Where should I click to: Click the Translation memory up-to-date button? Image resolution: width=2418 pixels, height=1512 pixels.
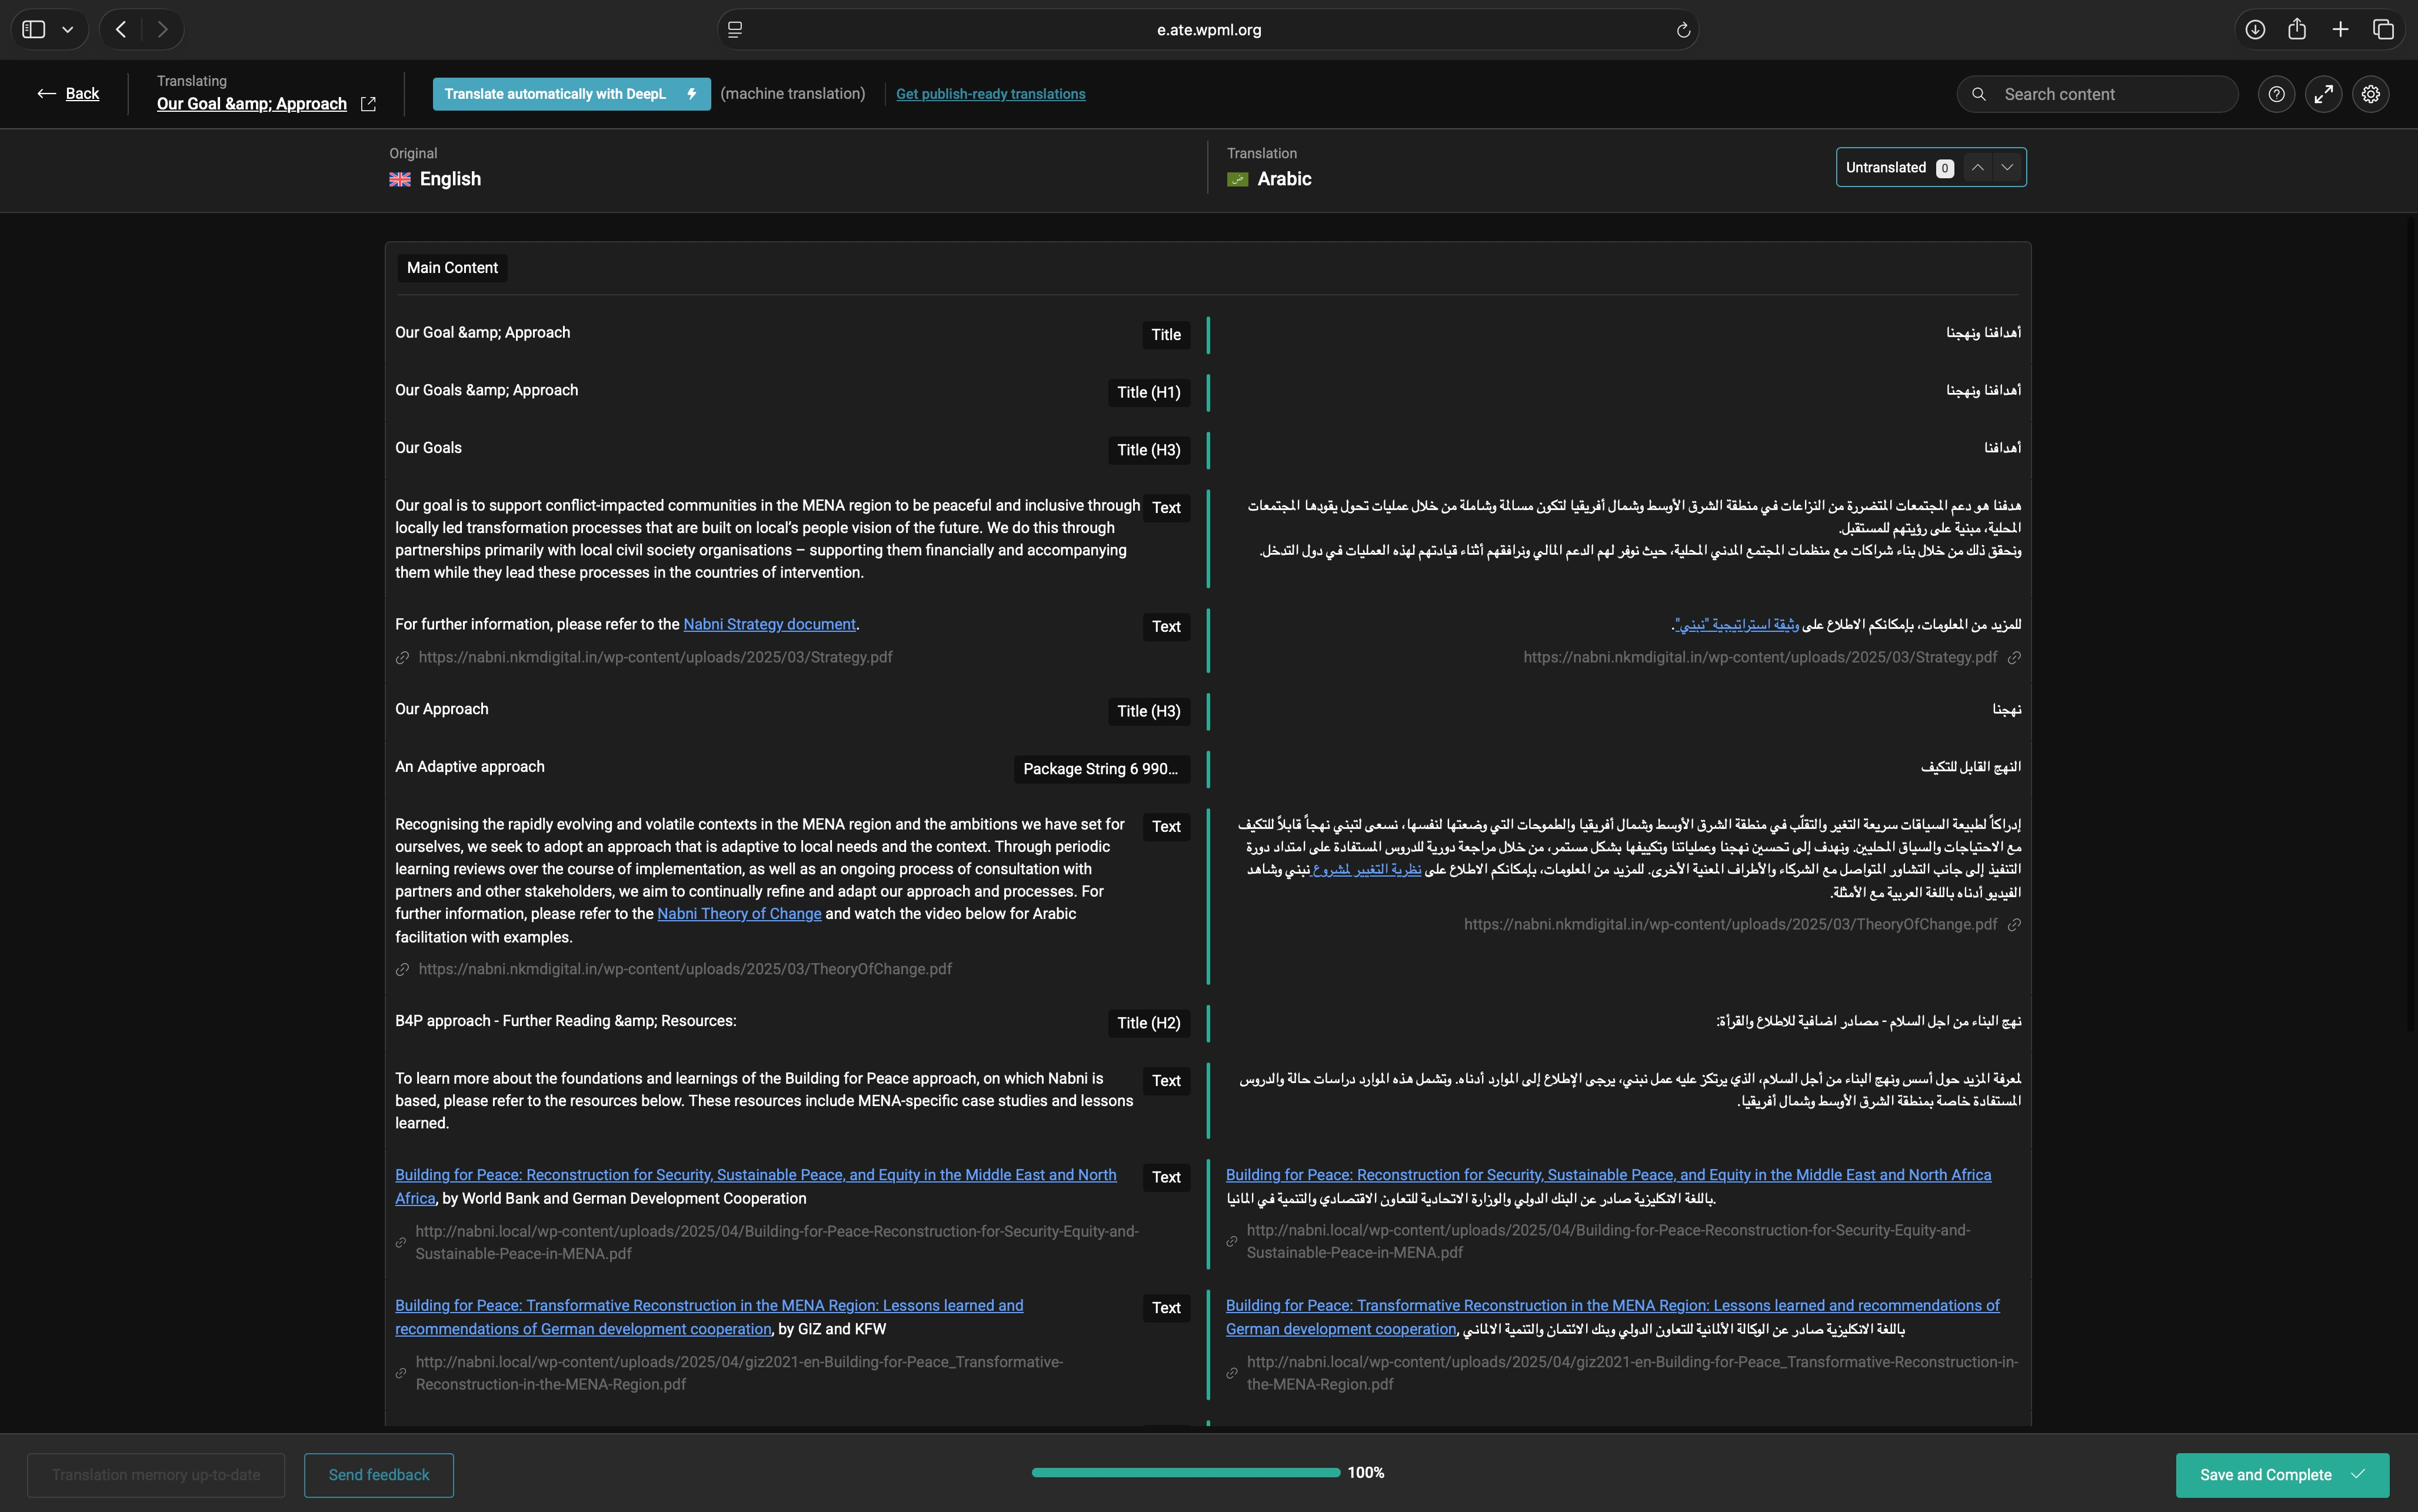[x=156, y=1475]
